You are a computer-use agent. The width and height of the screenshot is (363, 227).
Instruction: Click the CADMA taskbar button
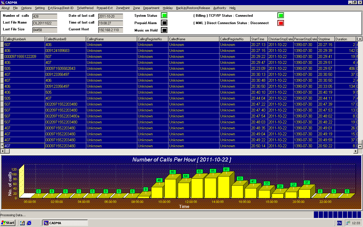pos(65,223)
